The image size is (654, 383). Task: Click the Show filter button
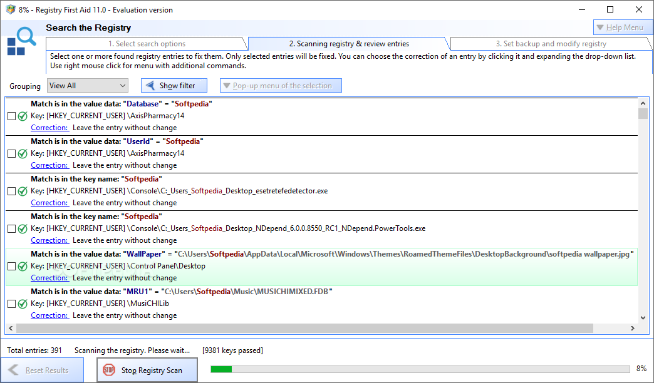pyautogui.click(x=174, y=86)
